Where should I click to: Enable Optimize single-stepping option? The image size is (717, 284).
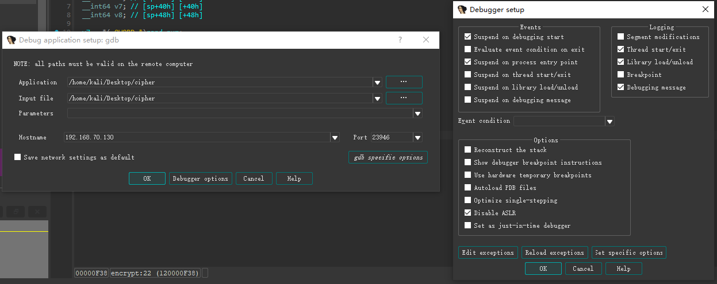click(x=468, y=200)
